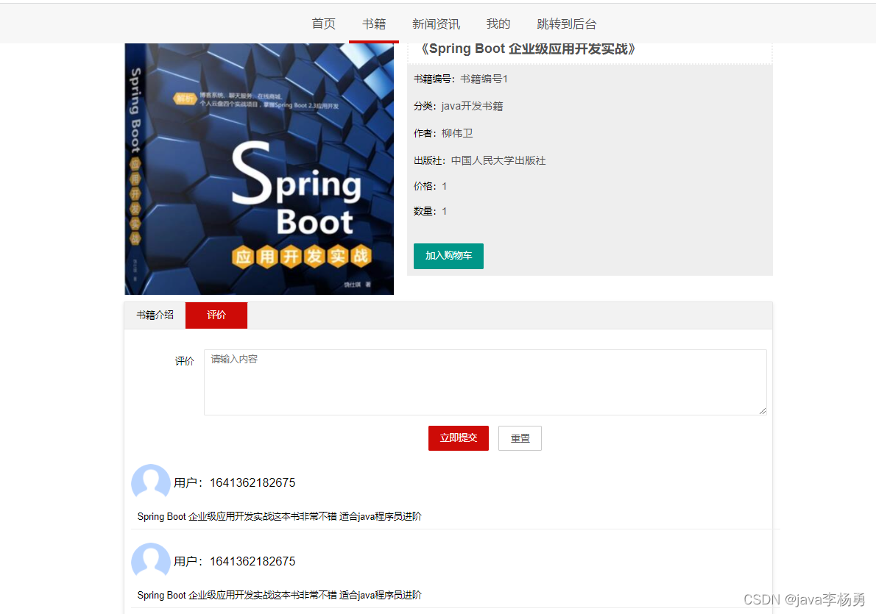Click the first reviewer's avatar icon

coord(151,482)
